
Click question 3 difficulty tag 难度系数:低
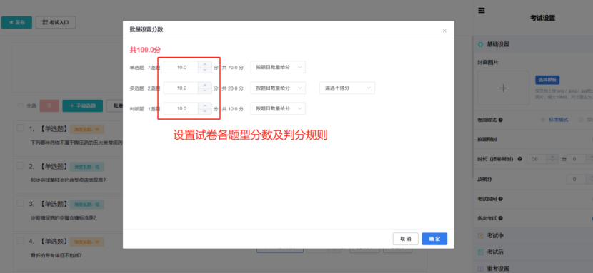[x=86, y=205]
